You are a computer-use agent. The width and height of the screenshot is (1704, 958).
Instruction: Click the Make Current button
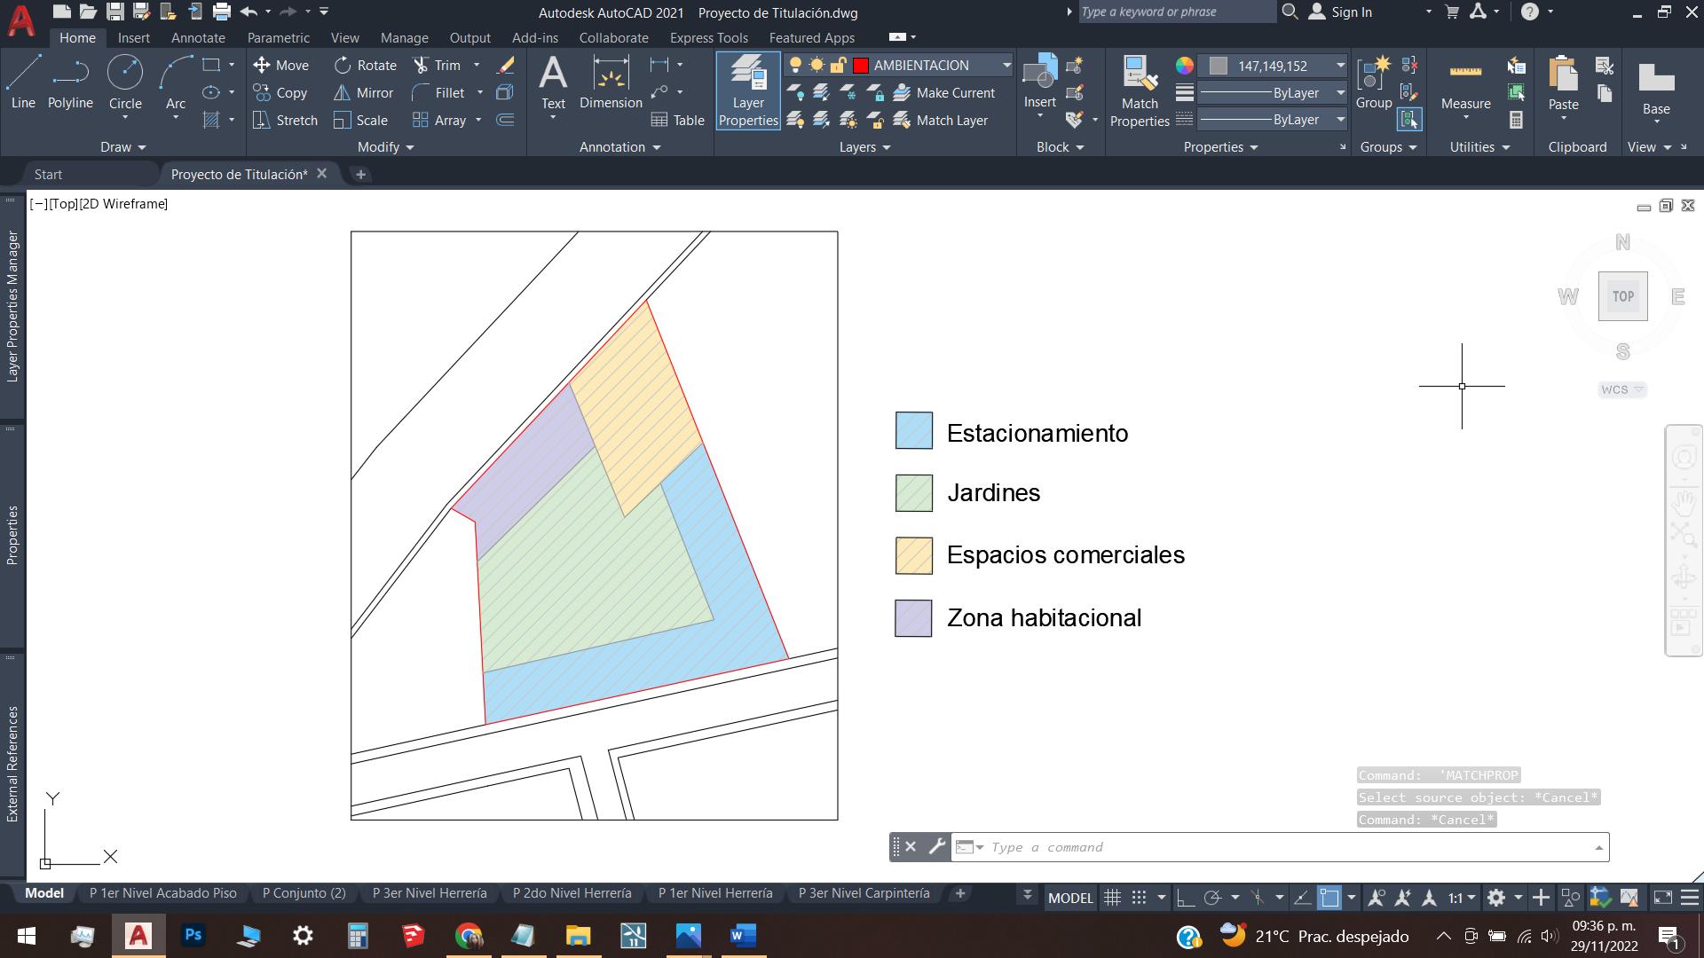[x=944, y=93]
